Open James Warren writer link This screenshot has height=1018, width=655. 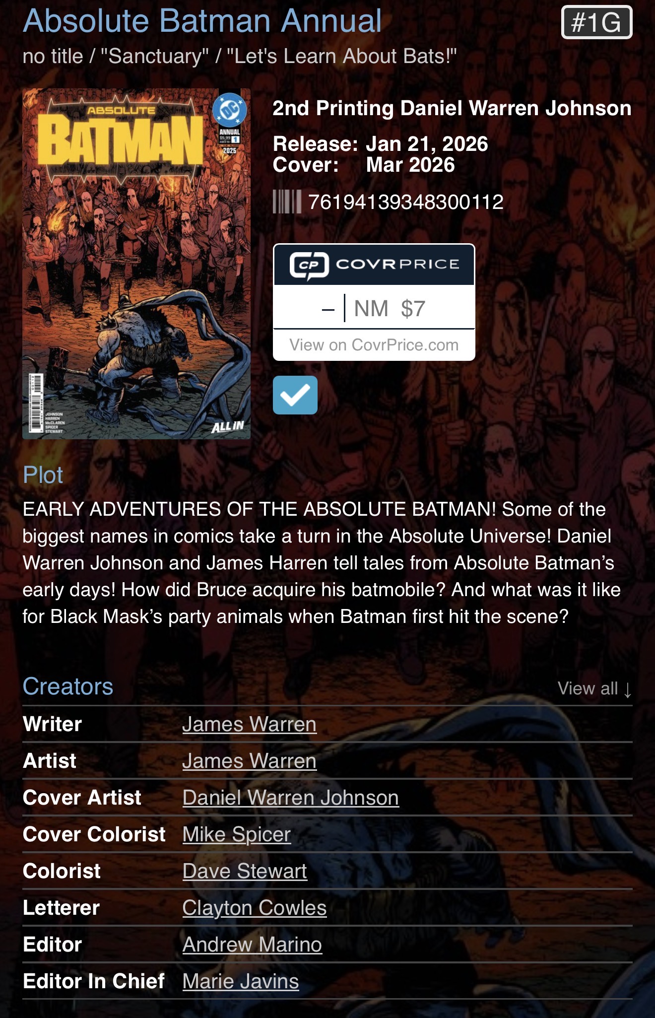click(x=249, y=725)
